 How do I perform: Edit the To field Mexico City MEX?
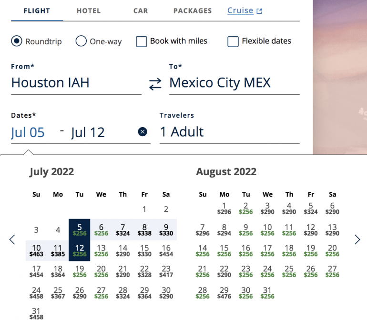pos(234,83)
